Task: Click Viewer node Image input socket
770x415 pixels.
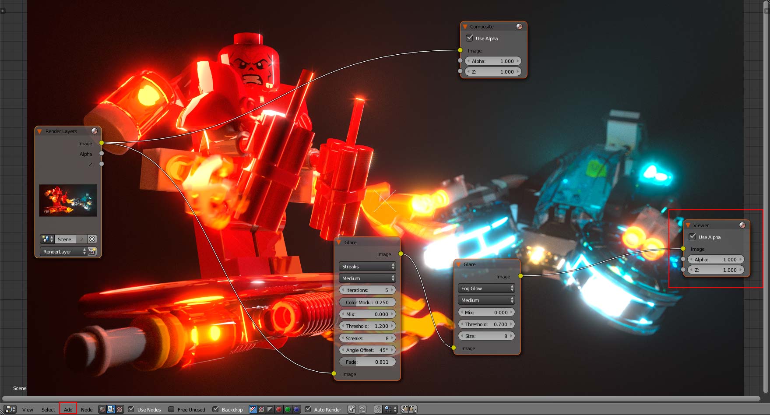Action: [683, 249]
